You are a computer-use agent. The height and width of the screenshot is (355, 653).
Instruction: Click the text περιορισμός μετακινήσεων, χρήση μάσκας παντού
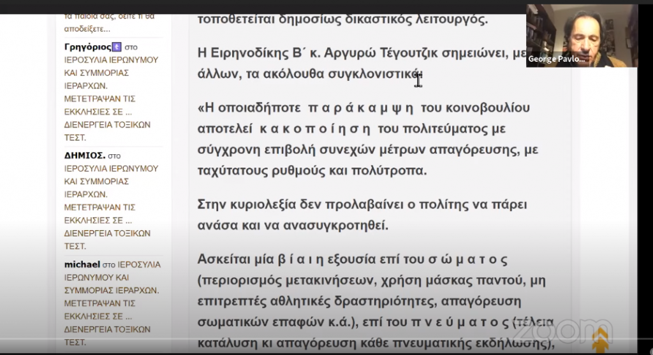point(362,280)
